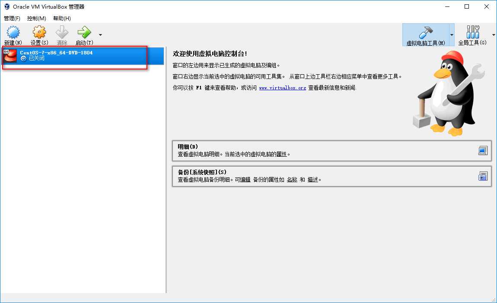Click the details icon at right of 明细(D)
Screen dimensions: 497x303
pyautogui.click(x=483, y=150)
